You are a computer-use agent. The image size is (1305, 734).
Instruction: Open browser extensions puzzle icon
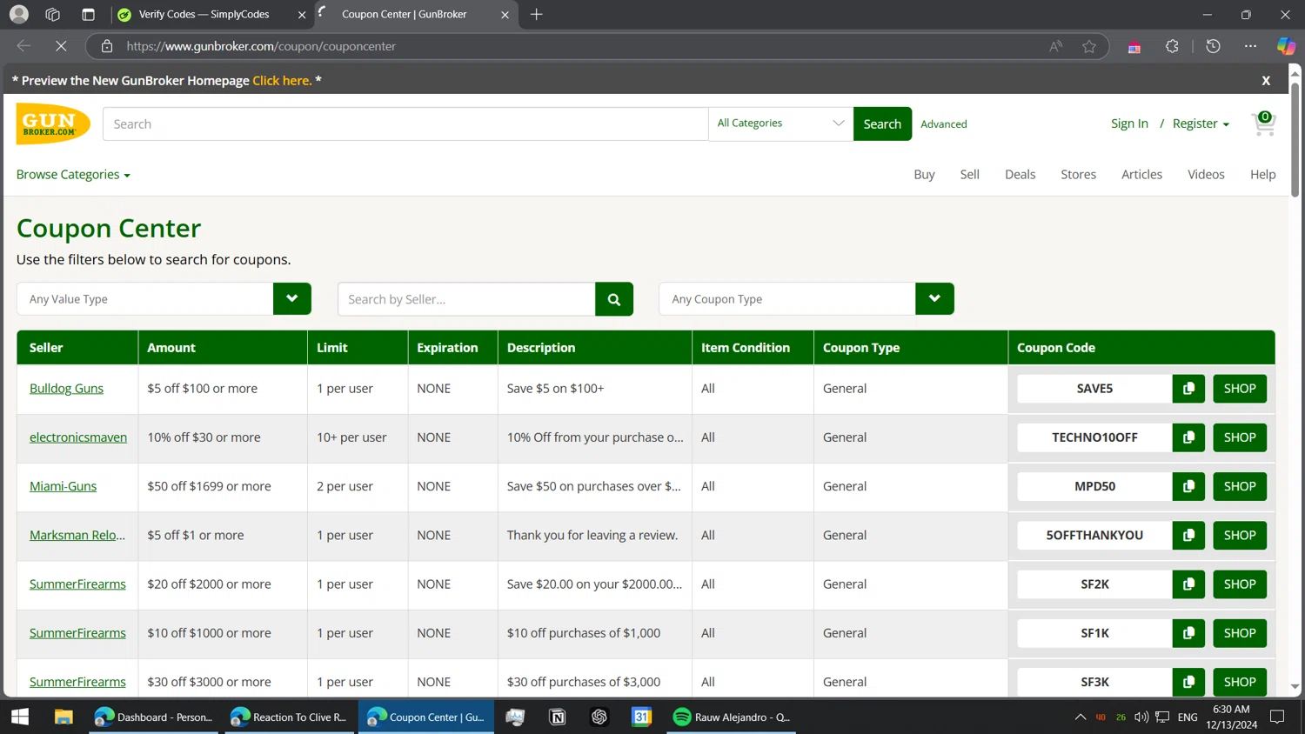(1172, 46)
